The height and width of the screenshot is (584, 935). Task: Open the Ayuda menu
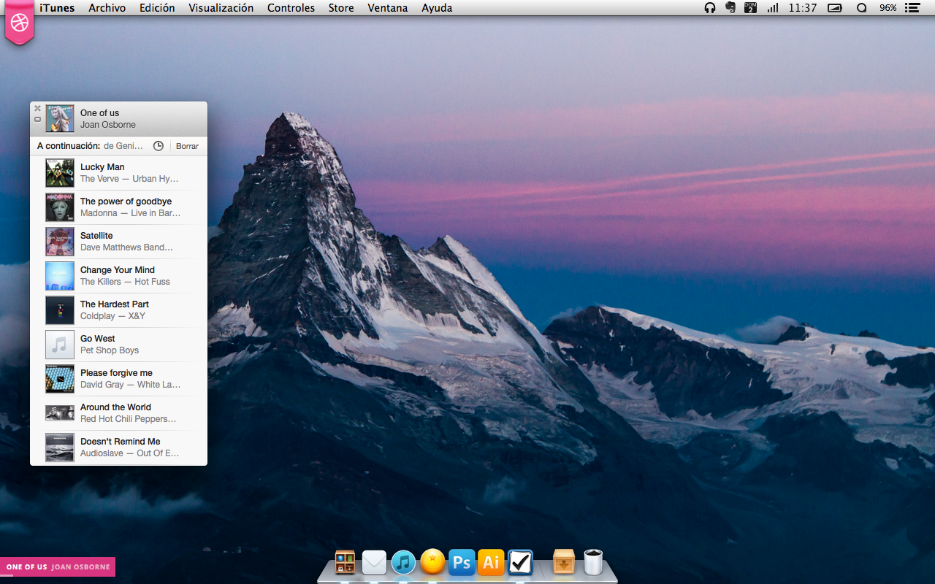coord(437,8)
